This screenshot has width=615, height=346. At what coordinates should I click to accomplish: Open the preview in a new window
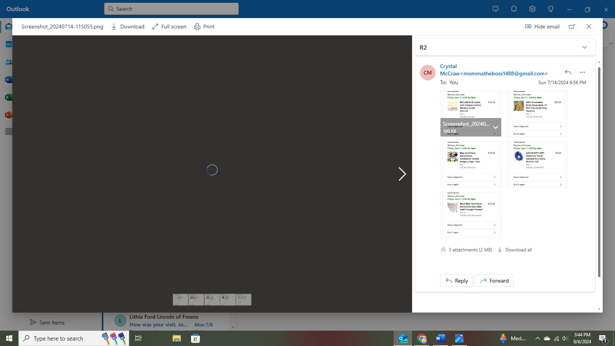pyautogui.click(x=572, y=27)
